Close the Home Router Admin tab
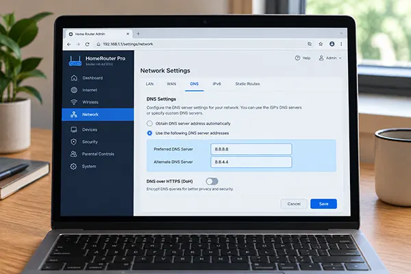This screenshot has width=411, height=274. click(127, 34)
